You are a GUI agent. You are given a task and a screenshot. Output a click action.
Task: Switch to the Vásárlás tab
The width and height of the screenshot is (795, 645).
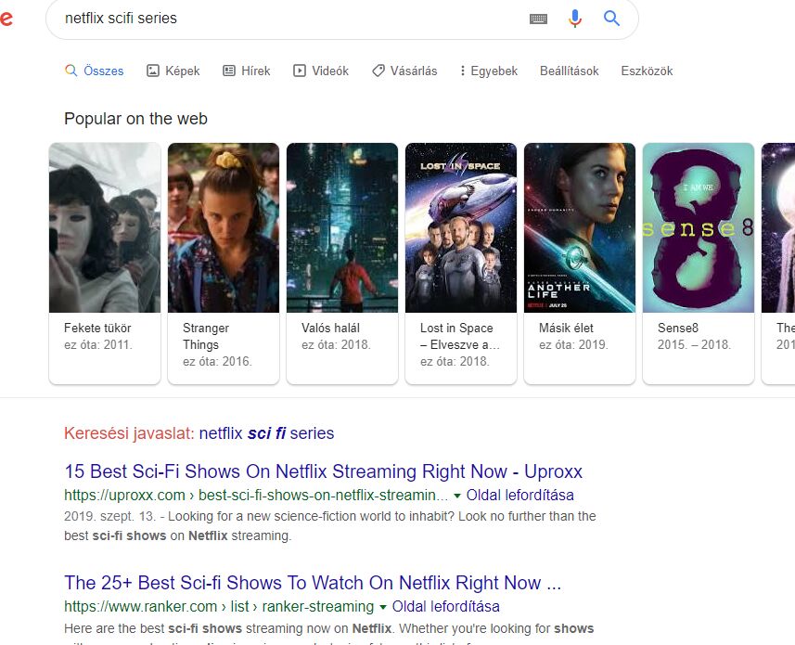click(x=404, y=71)
